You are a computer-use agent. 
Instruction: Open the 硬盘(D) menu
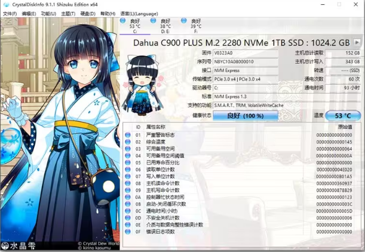[88, 14]
